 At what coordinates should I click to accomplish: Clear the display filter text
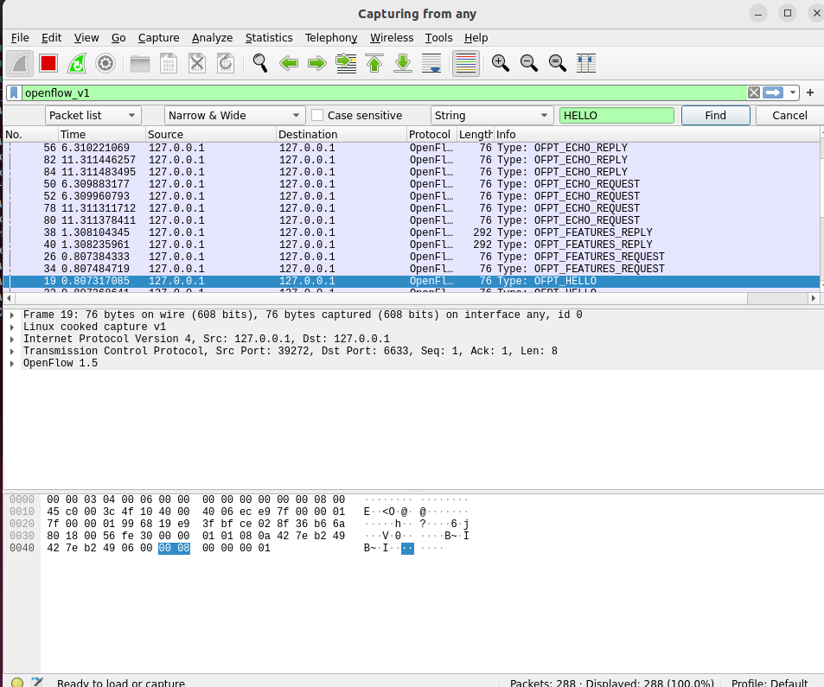[x=754, y=93]
